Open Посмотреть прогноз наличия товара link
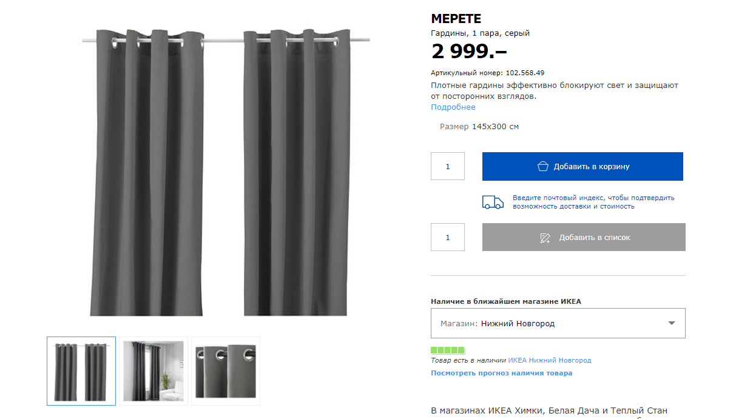 501,373
